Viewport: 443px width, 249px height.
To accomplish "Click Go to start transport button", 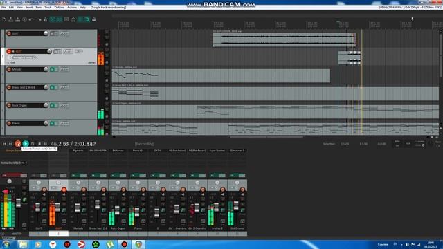I will pyautogui.click(x=4, y=144).
